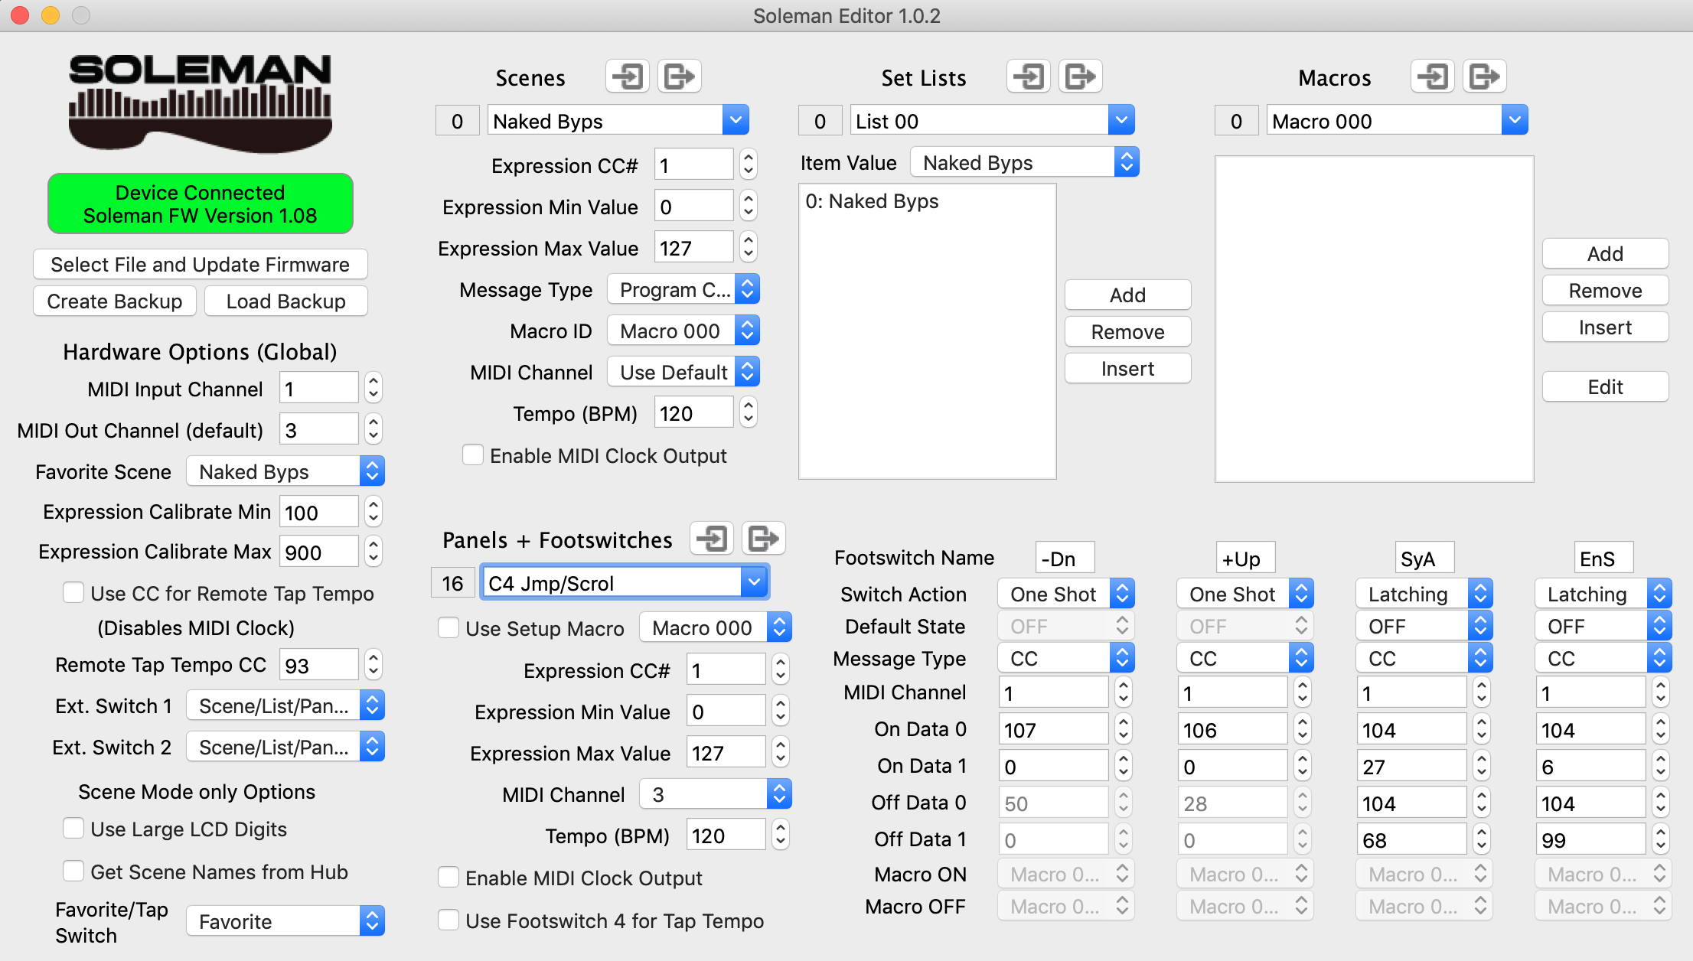Open the Favorite Scene dropdown

tap(285, 472)
